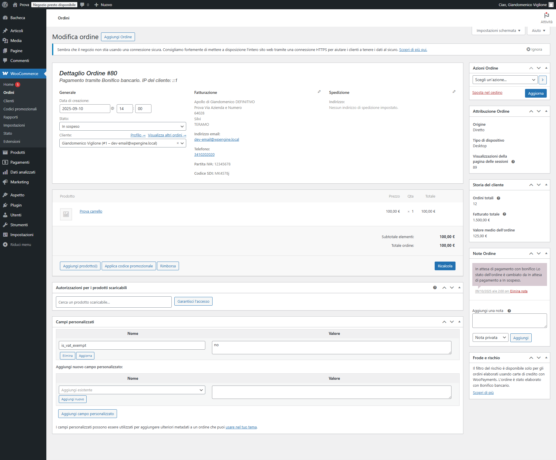Click the shipping edit pencil icon
This screenshot has height=460, width=556.
(x=454, y=92)
